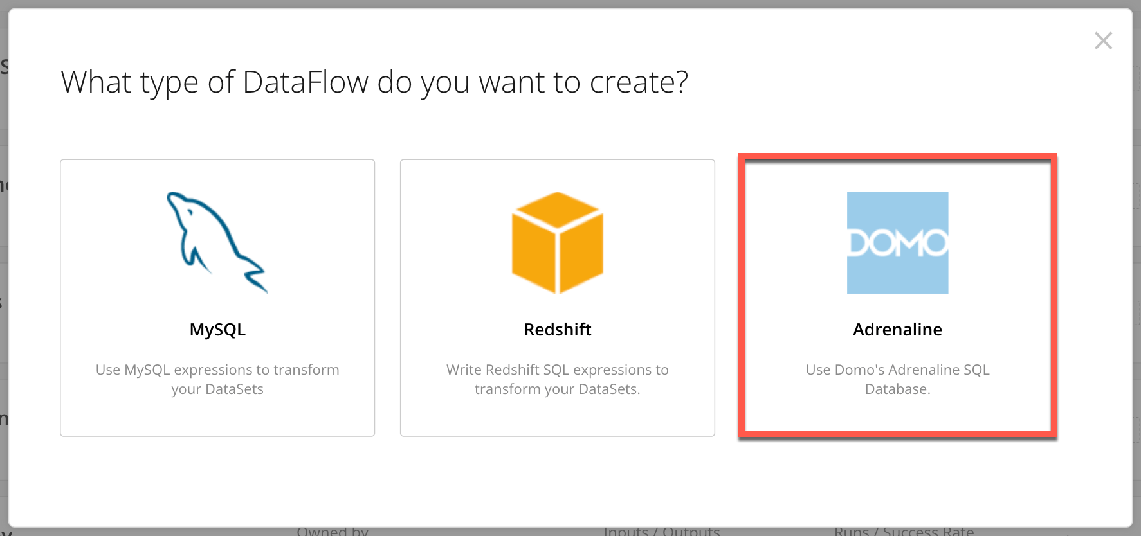1141x536 pixels.
Task: Click the Redshift orange cube icon
Action: pos(558,242)
